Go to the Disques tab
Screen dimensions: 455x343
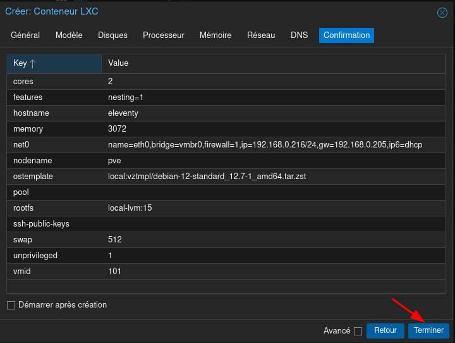[112, 35]
